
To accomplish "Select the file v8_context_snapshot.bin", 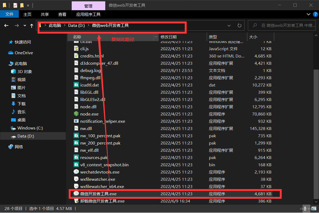I will pos(104,165).
